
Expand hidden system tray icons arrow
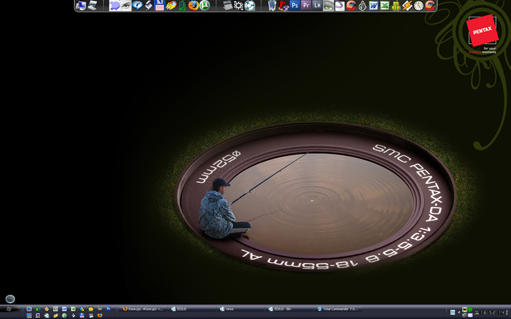[459, 312]
